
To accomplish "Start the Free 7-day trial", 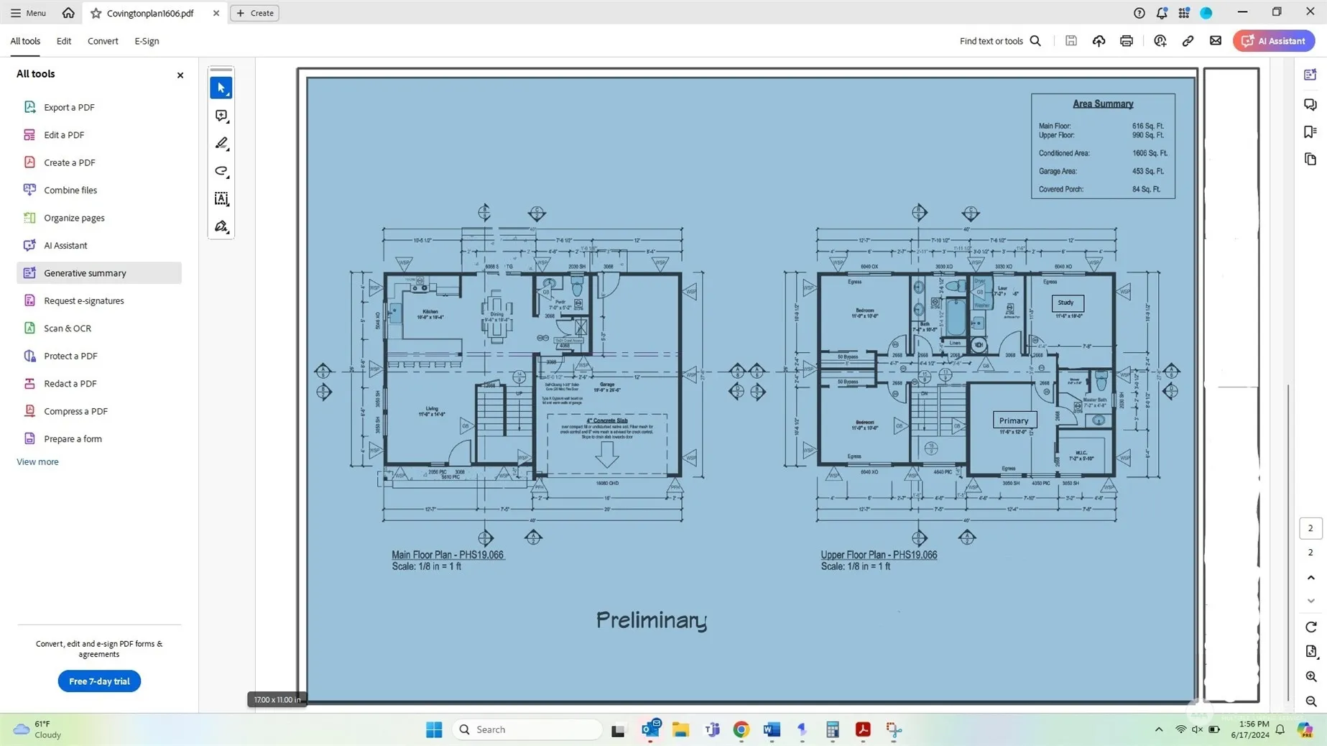I will tap(99, 681).
